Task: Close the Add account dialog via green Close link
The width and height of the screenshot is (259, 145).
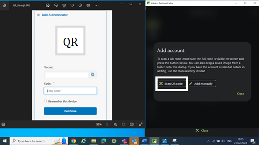Action: [x=240, y=94]
